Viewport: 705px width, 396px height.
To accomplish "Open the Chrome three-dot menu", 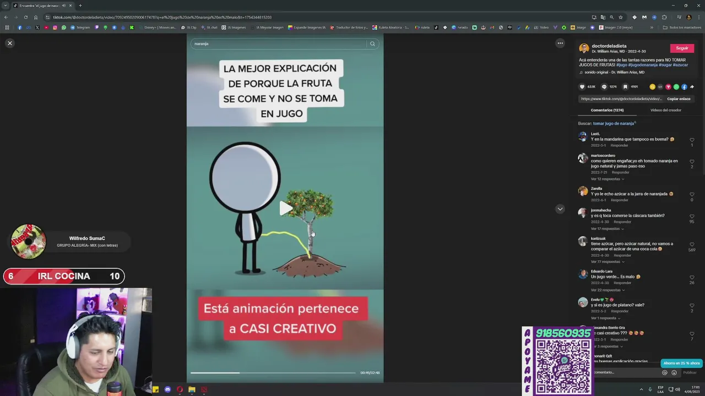I will click(699, 17).
